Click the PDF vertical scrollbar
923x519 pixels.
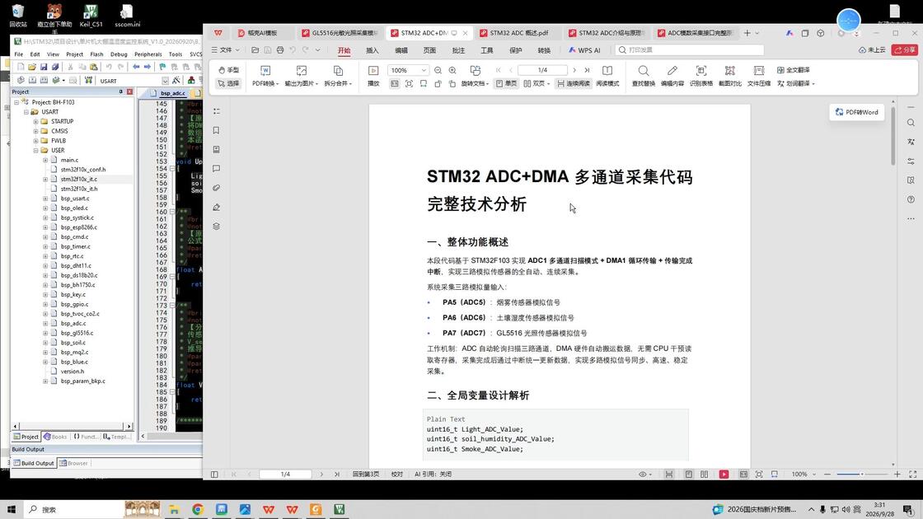point(893,137)
